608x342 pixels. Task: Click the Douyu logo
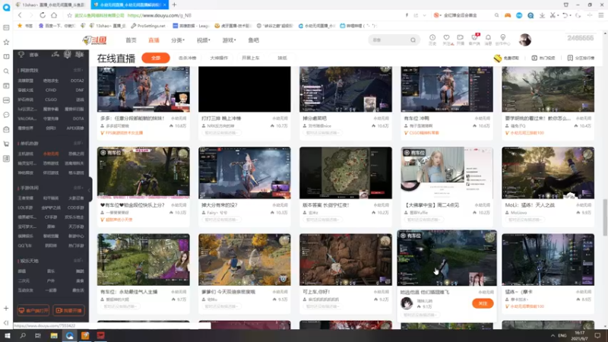tap(94, 40)
